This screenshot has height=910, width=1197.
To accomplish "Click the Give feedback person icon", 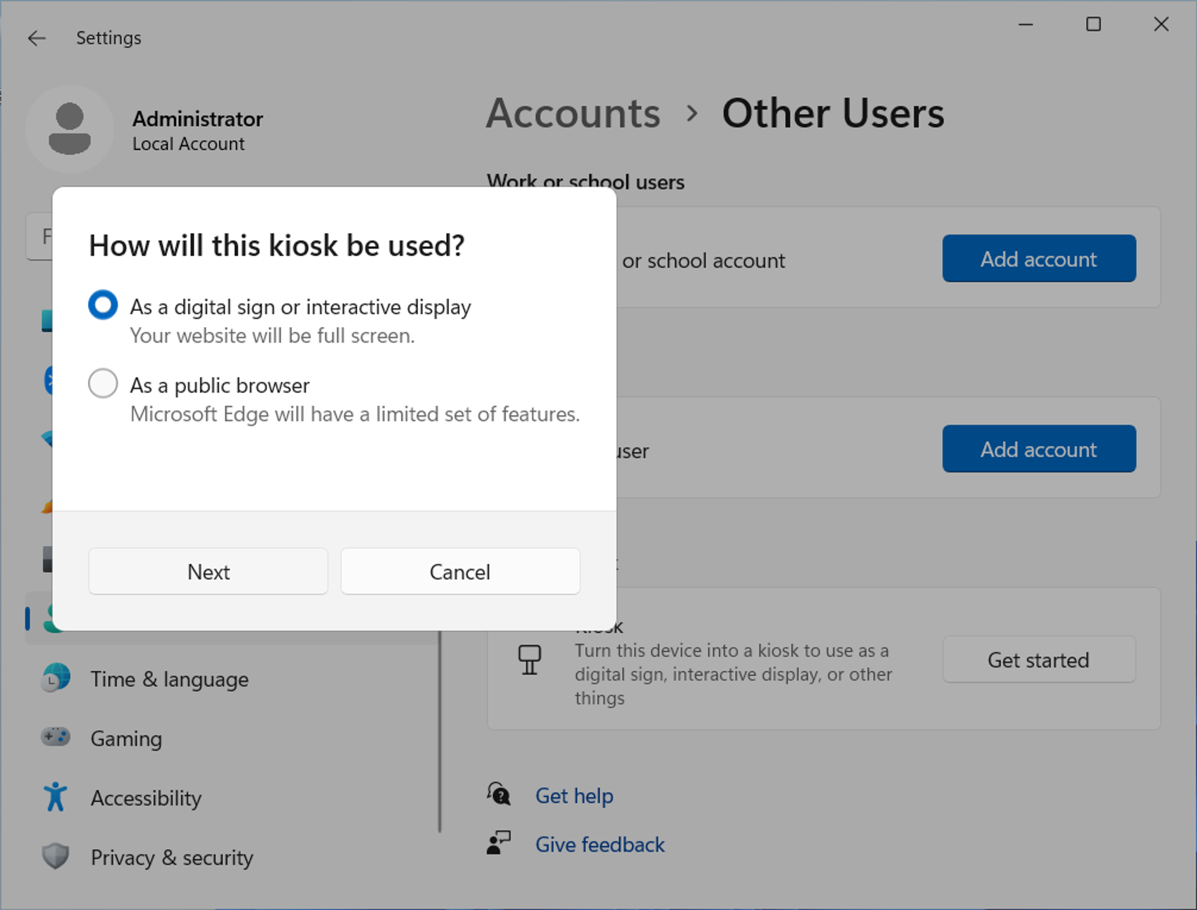I will (498, 843).
